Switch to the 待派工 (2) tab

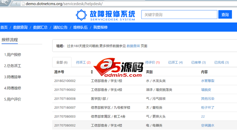click(x=83, y=62)
